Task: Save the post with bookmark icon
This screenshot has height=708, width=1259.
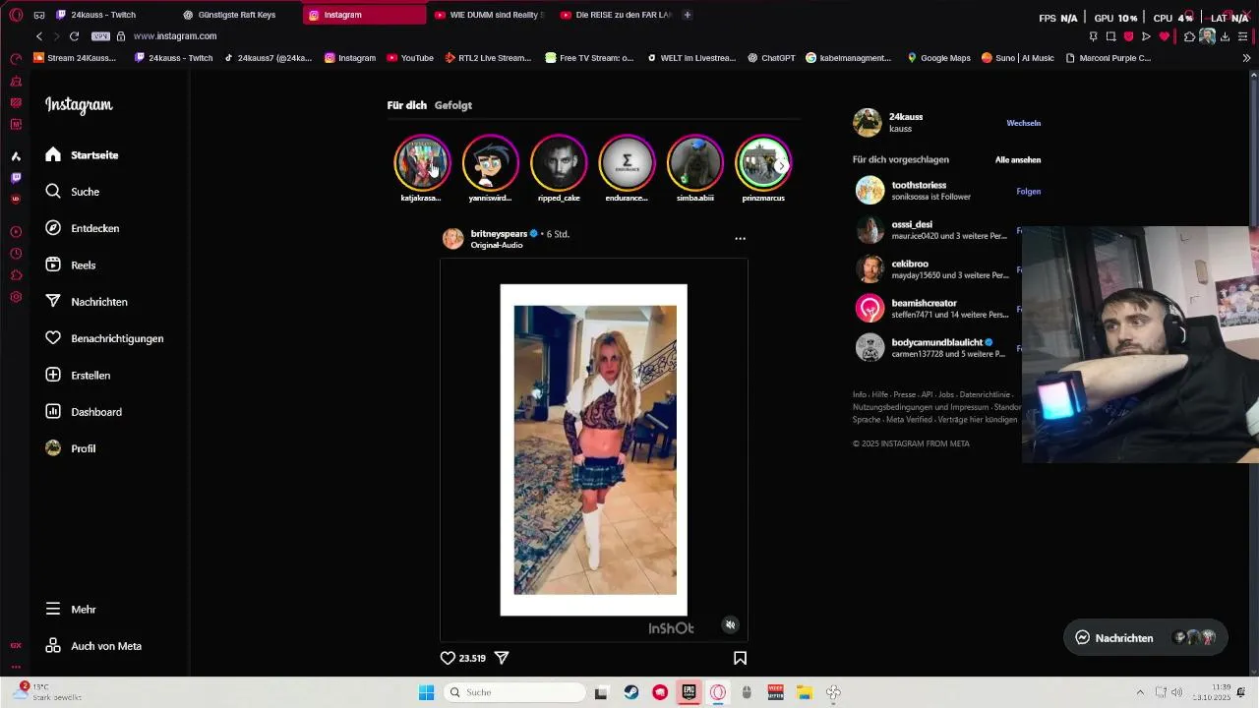Action: pos(740,658)
